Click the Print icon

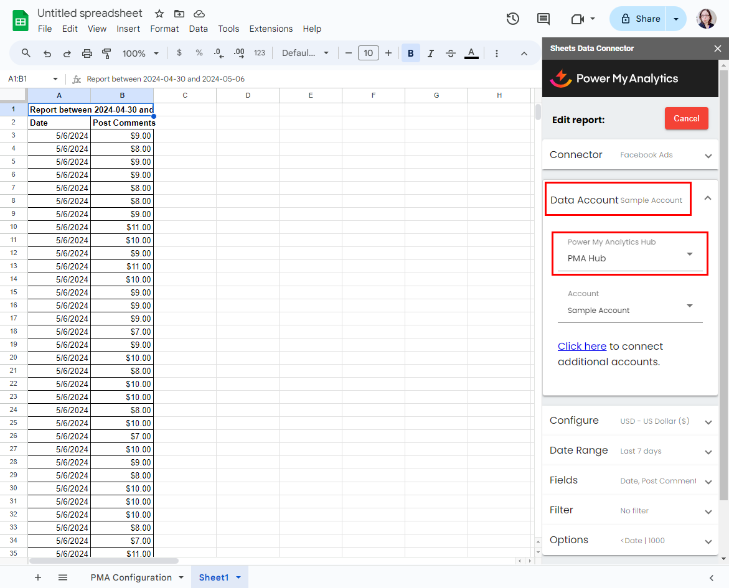(x=87, y=54)
